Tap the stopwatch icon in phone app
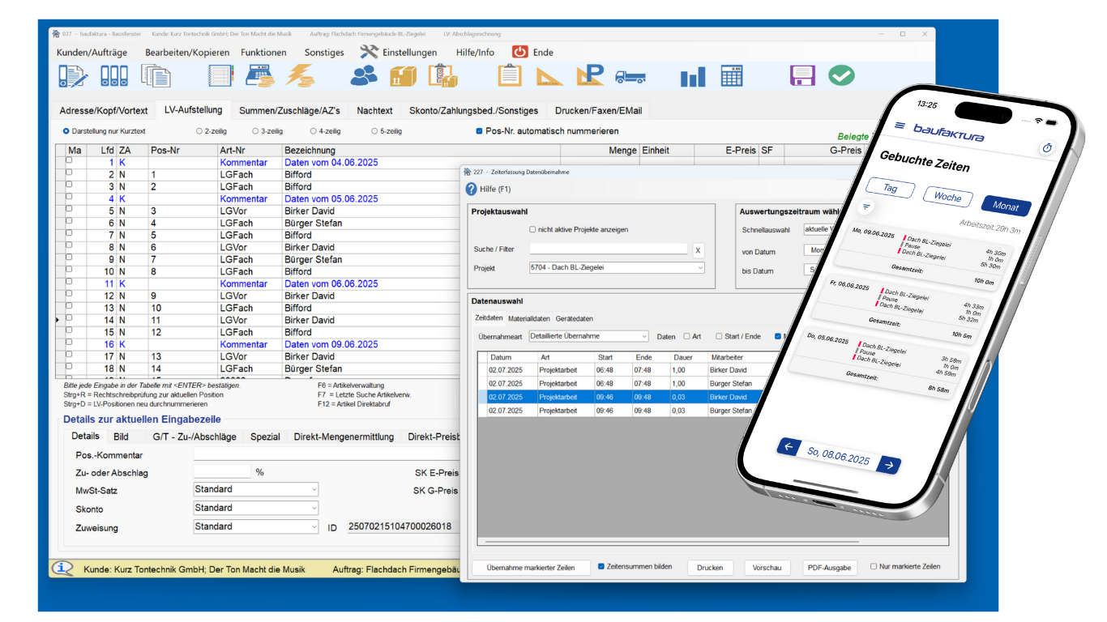The height and width of the screenshot is (622, 1107). [x=1046, y=148]
